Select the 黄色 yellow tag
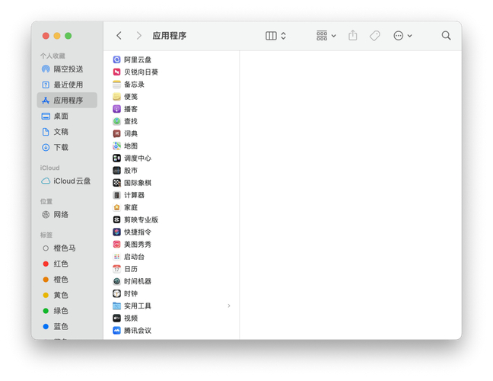 [67, 295]
